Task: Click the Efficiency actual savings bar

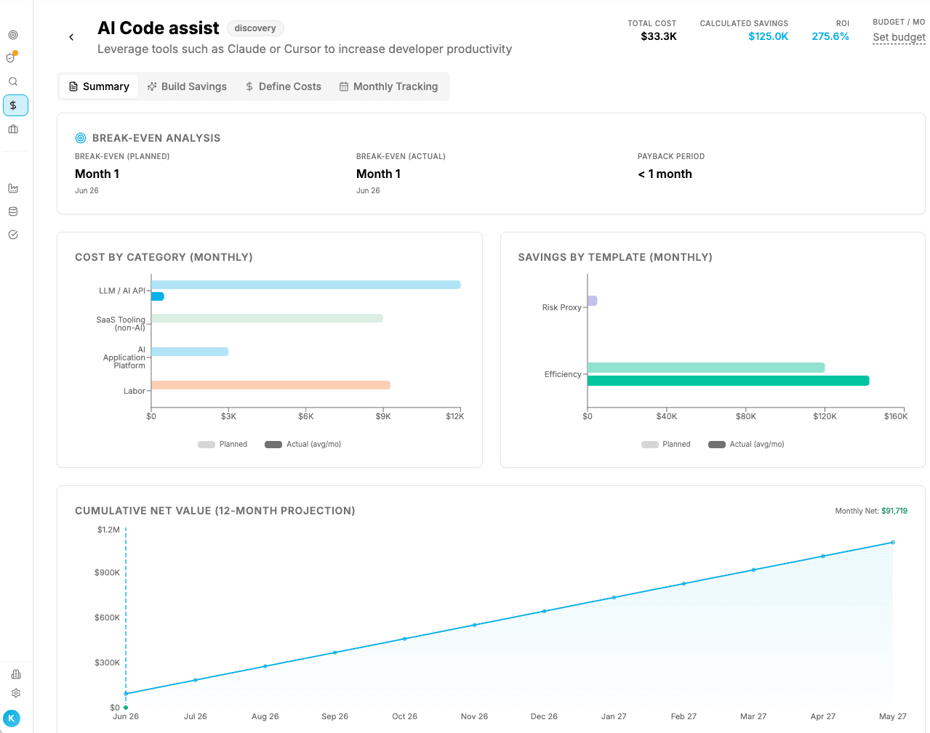Action: [x=728, y=381]
